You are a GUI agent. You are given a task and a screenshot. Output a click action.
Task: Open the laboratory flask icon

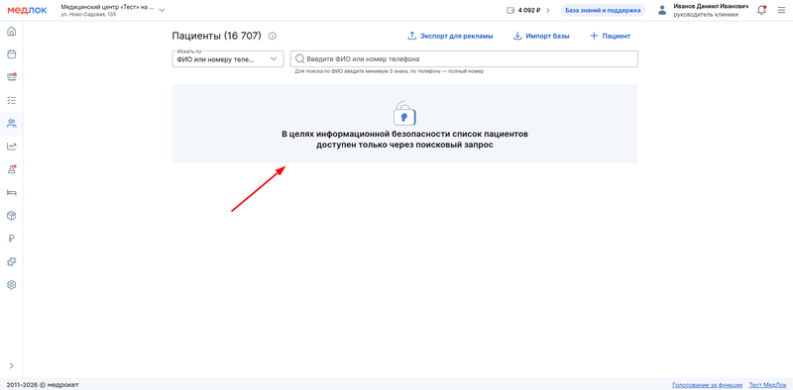(11, 169)
